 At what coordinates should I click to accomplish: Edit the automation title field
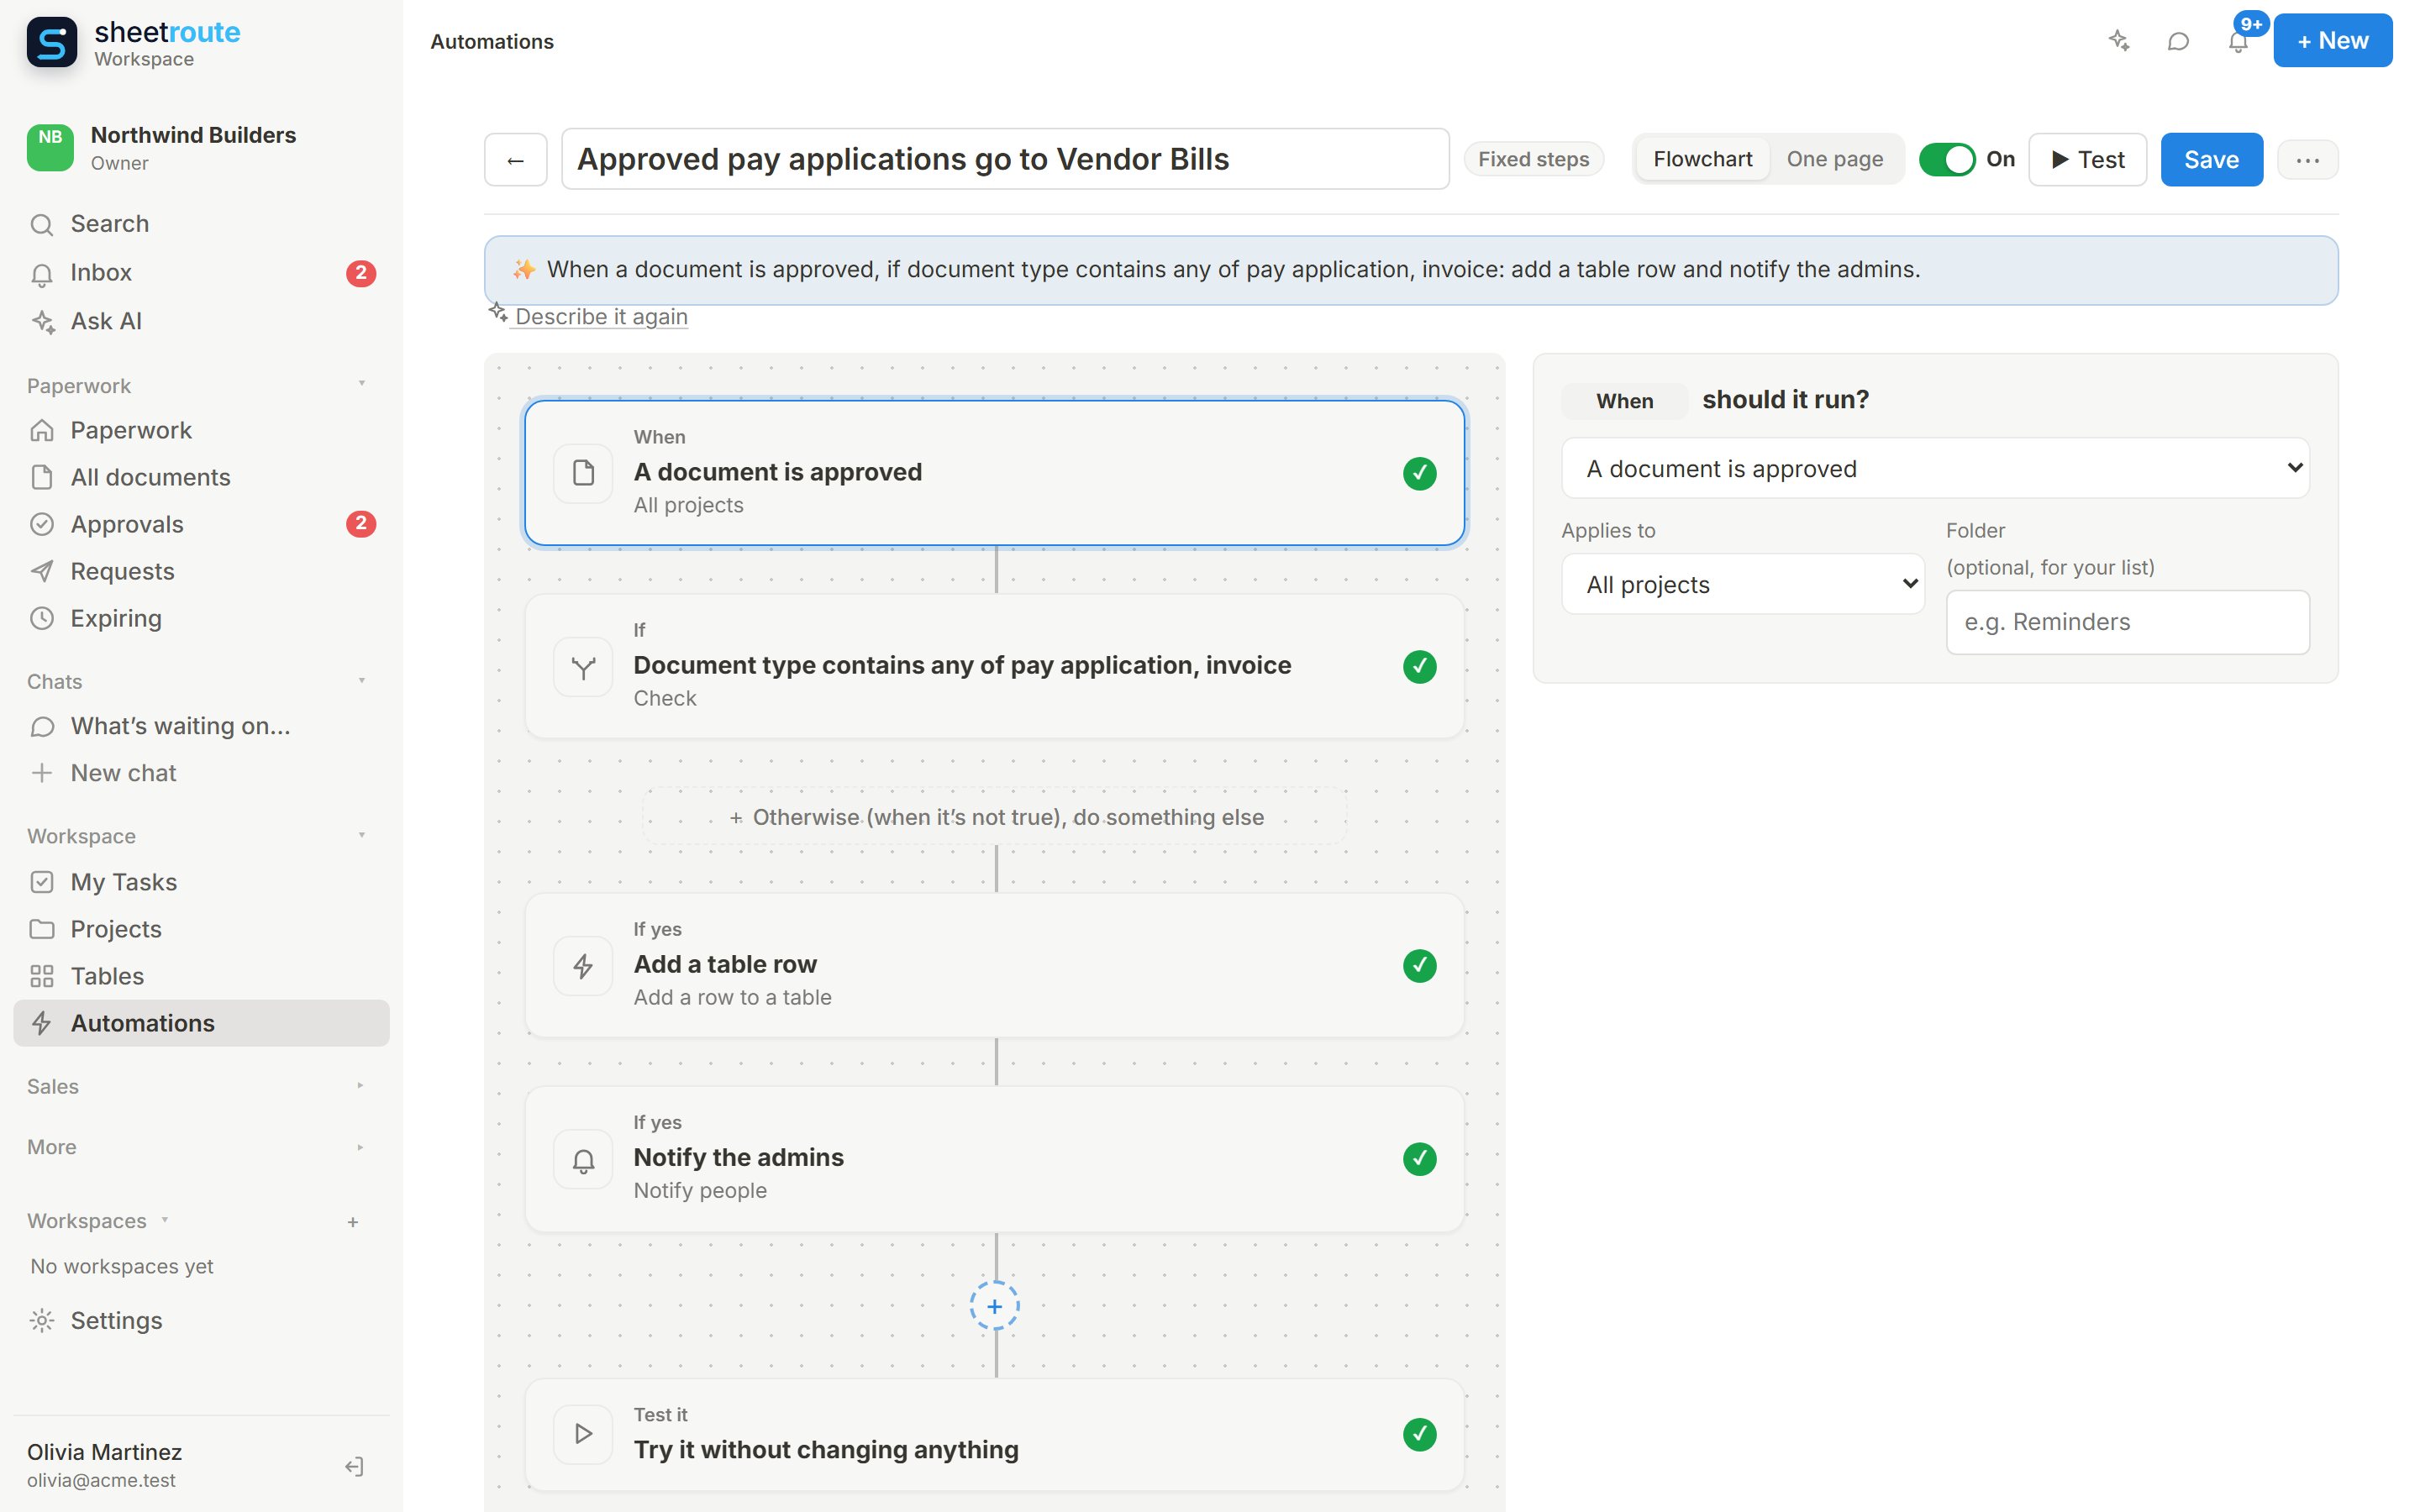(x=1005, y=160)
